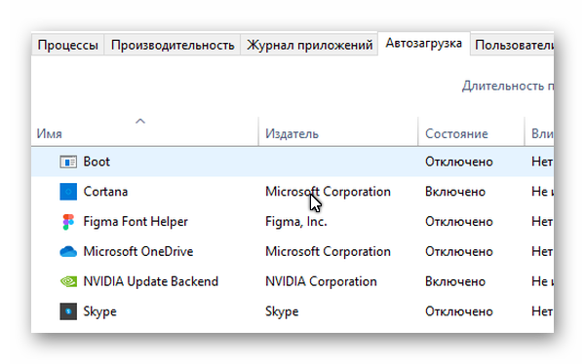Select the NVIDIA Corporation publisher cell
Viewport: 585px width, 364px height.
(x=321, y=281)
